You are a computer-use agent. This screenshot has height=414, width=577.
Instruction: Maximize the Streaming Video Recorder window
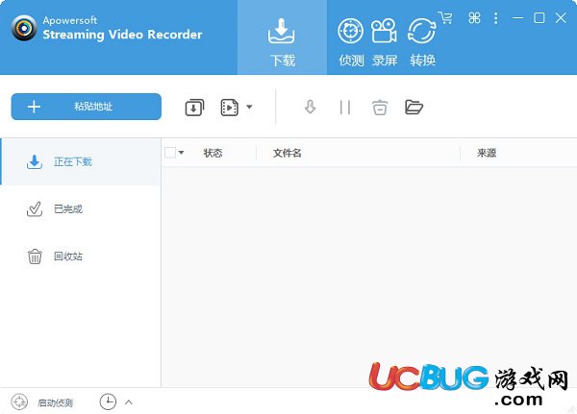539,17
